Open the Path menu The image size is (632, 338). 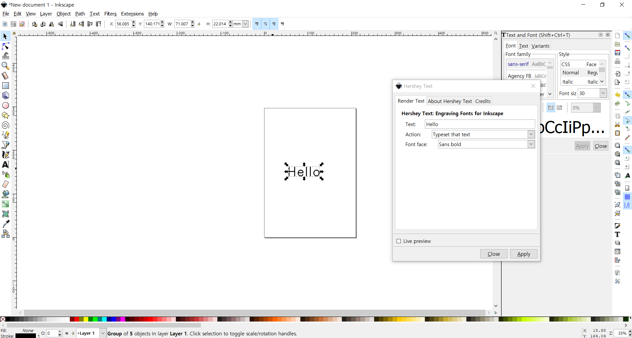pyautogui.click(x=80, y=14)
